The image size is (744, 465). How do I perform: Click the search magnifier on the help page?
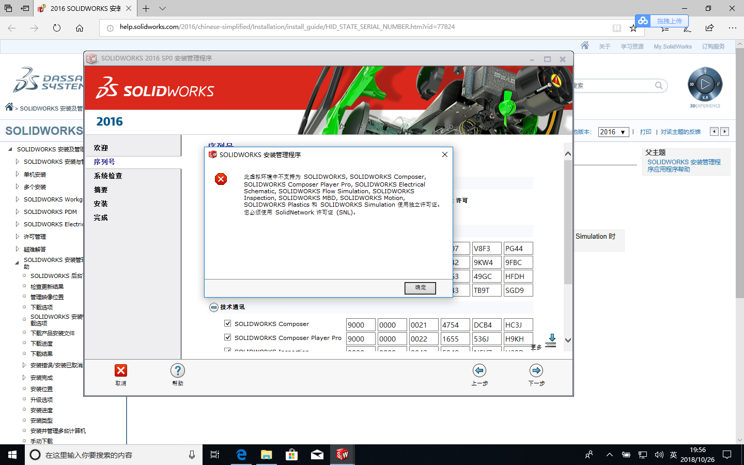click(x=659, y=85)
